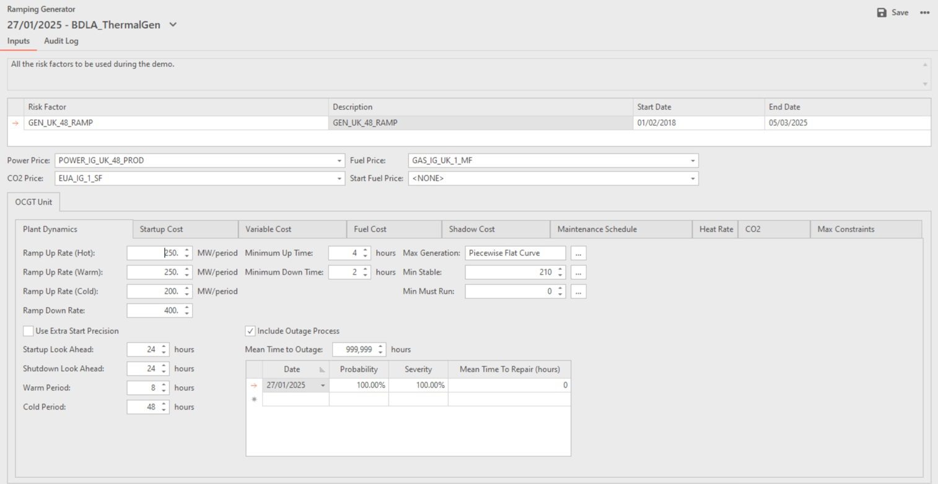This screenshot has width=938, height=484.
Task: Expand the CO2 Price dropdown
Action: (340, 178)
